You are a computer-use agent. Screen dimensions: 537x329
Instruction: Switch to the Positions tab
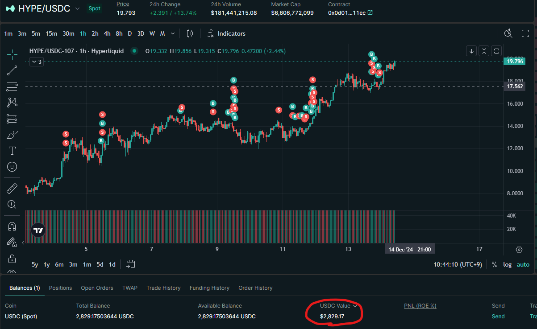click(60, 288)
